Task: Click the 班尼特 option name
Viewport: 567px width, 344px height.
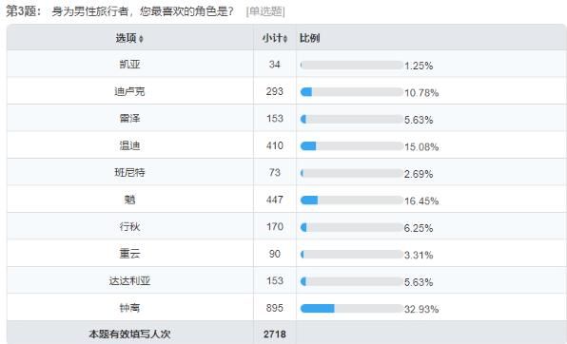Action: 129,172
